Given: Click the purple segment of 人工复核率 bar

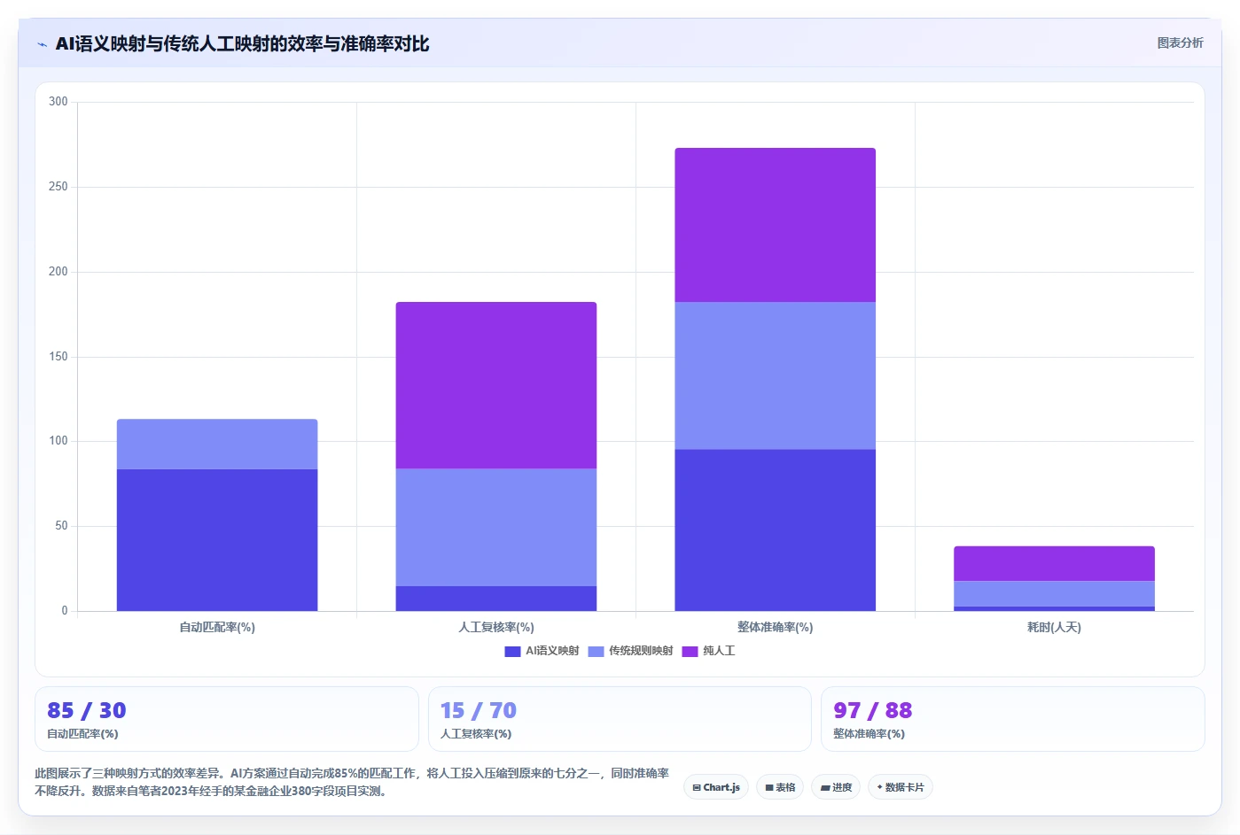Looking at the screenshot, I should tap(496, 385).
